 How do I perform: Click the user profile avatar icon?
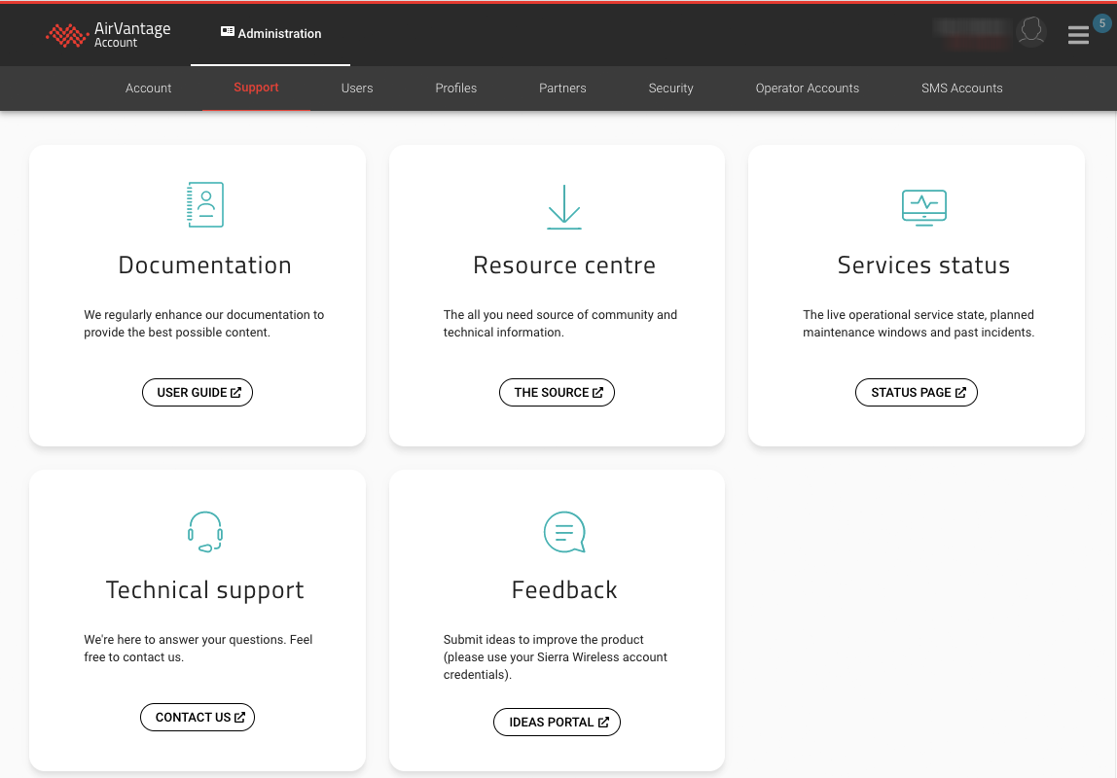(x=1030, y=32)
